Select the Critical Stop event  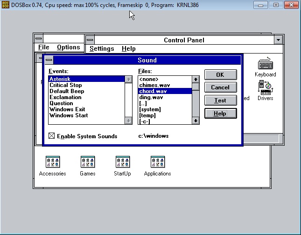(87, 85)
